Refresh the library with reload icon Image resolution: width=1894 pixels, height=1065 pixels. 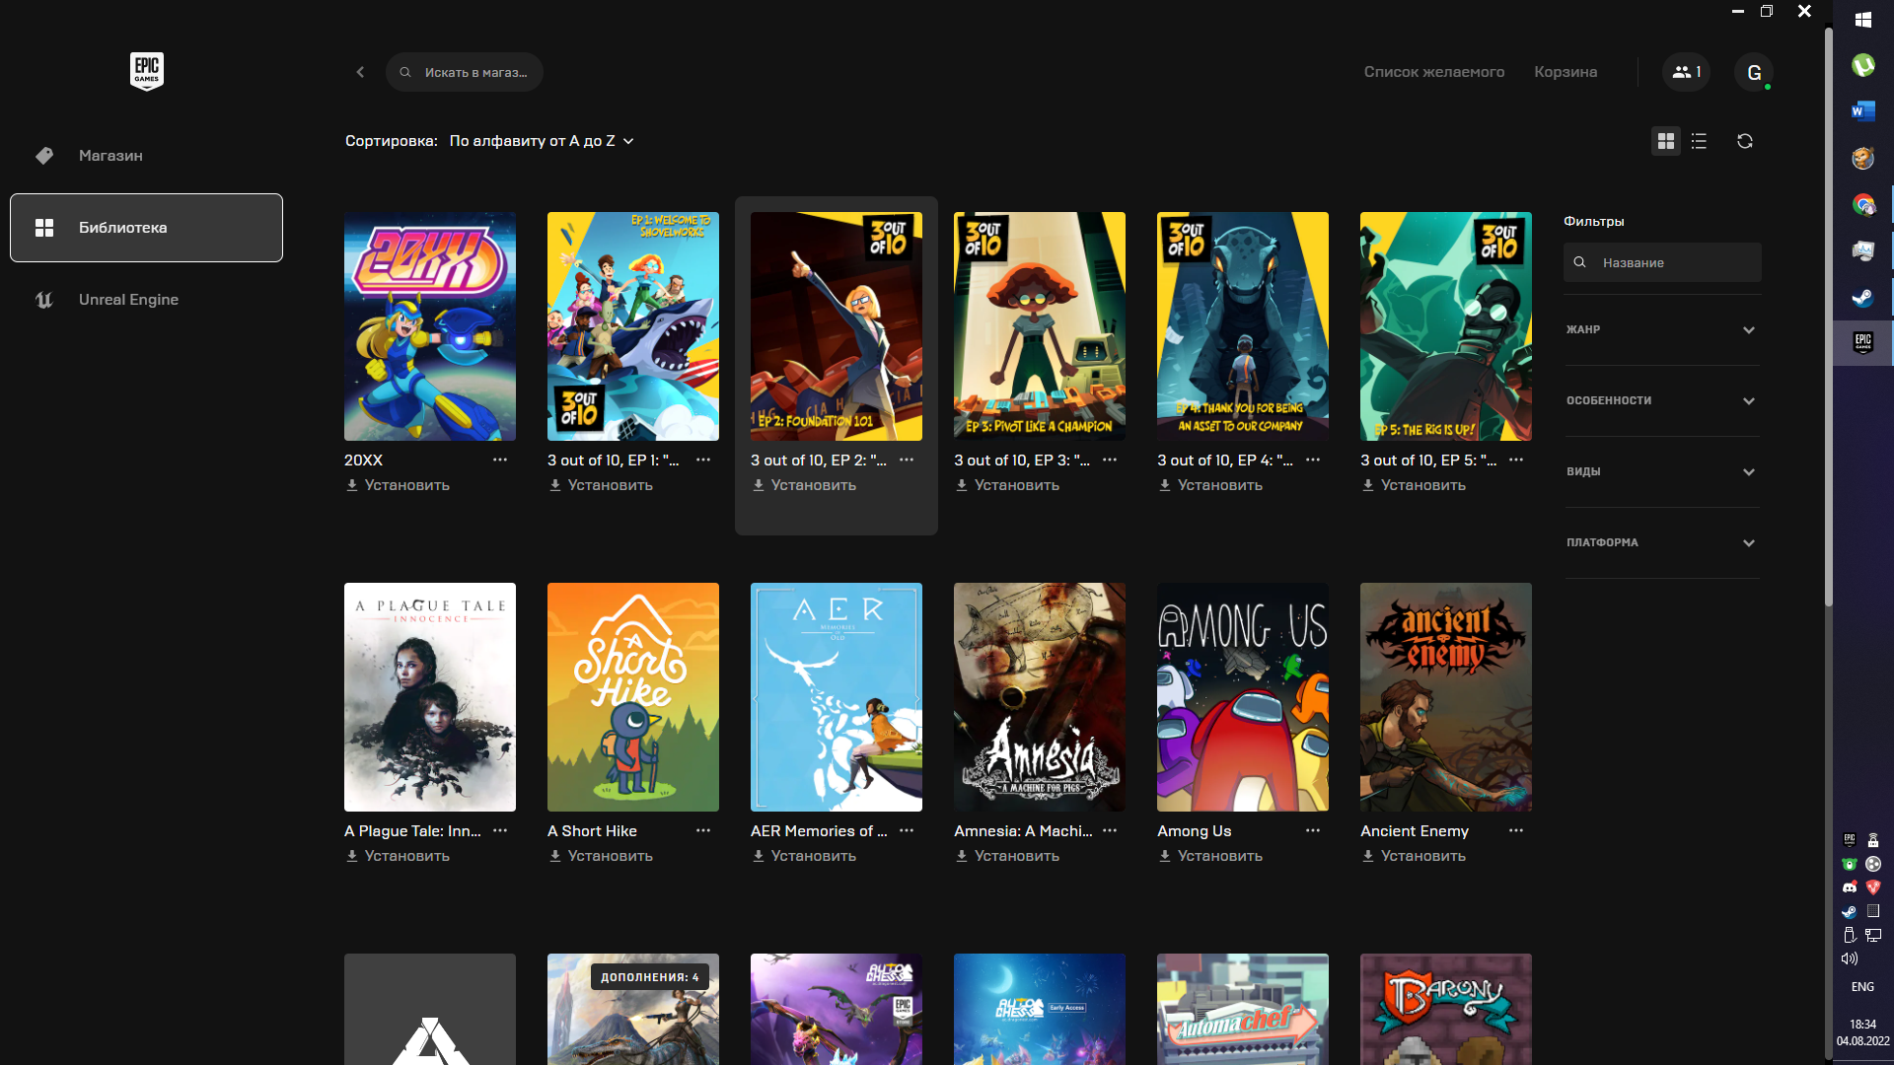click(x=1745, y=141)
